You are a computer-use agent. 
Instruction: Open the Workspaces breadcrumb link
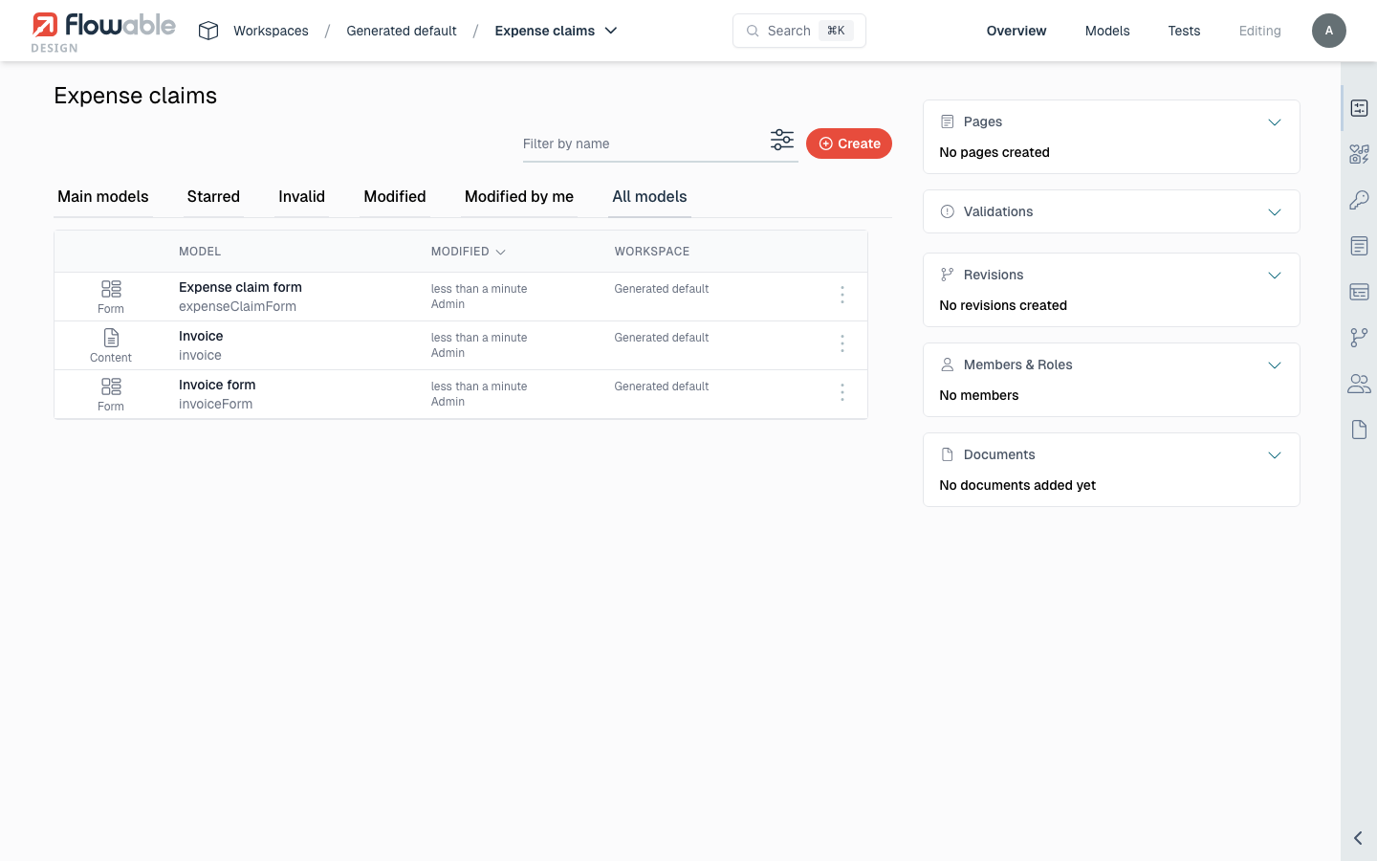271,31
